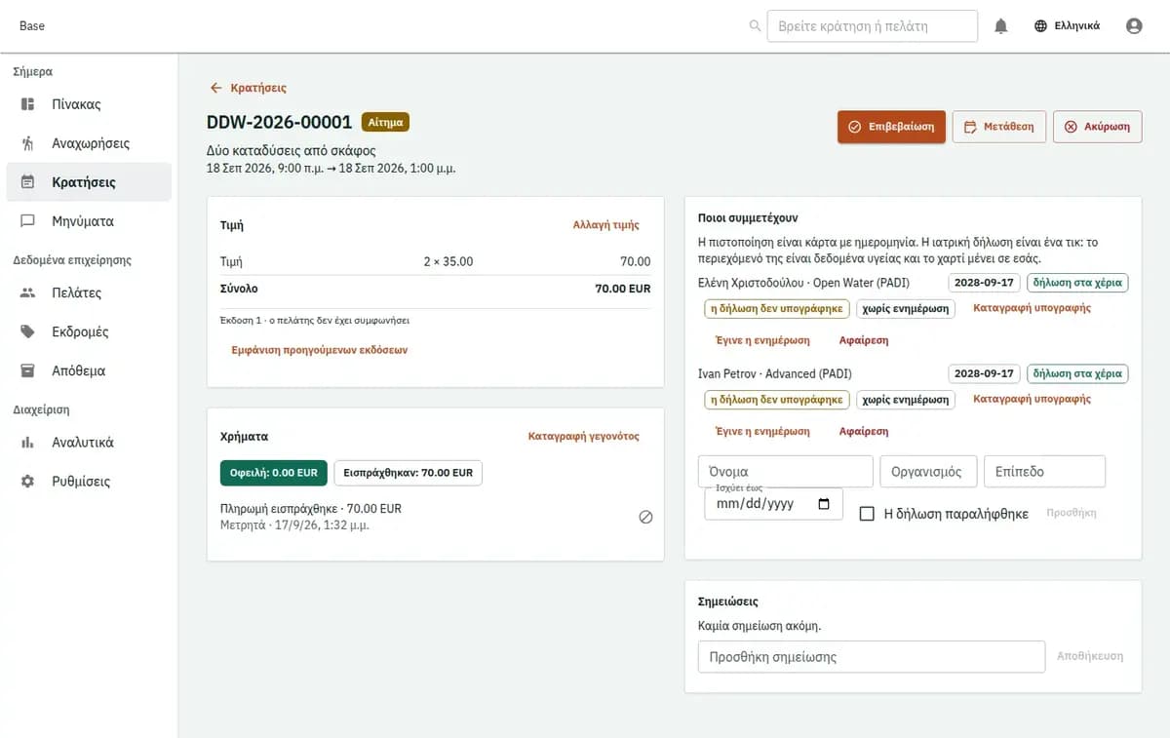Image resolution: width=1170 pixels, height=738 pixels.
Task: Click the Αίτημα status badge
Action: pyautogui.click(x=385, y=122)
